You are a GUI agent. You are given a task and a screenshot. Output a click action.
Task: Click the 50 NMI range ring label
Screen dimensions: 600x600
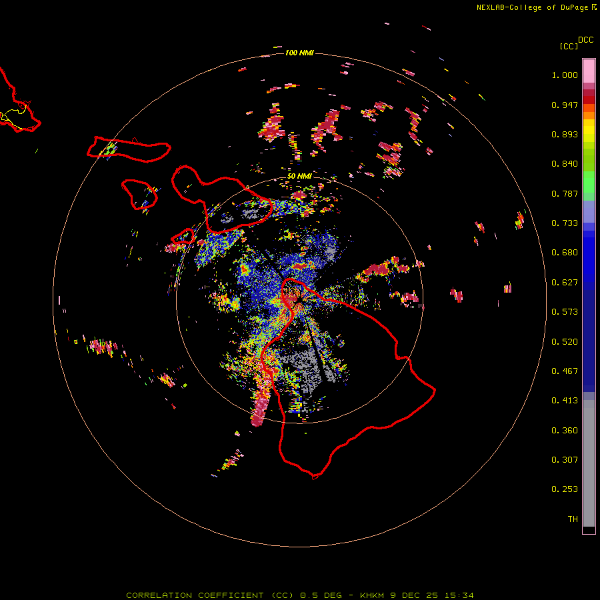[x=299, y=176]
